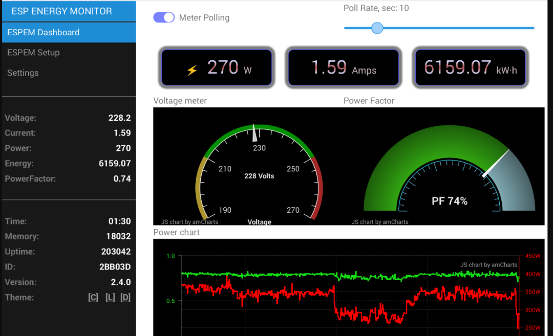This screenshot has width=553, height=336.
Task: Click the 'Power Factor' heading
Action: [369, 101]
